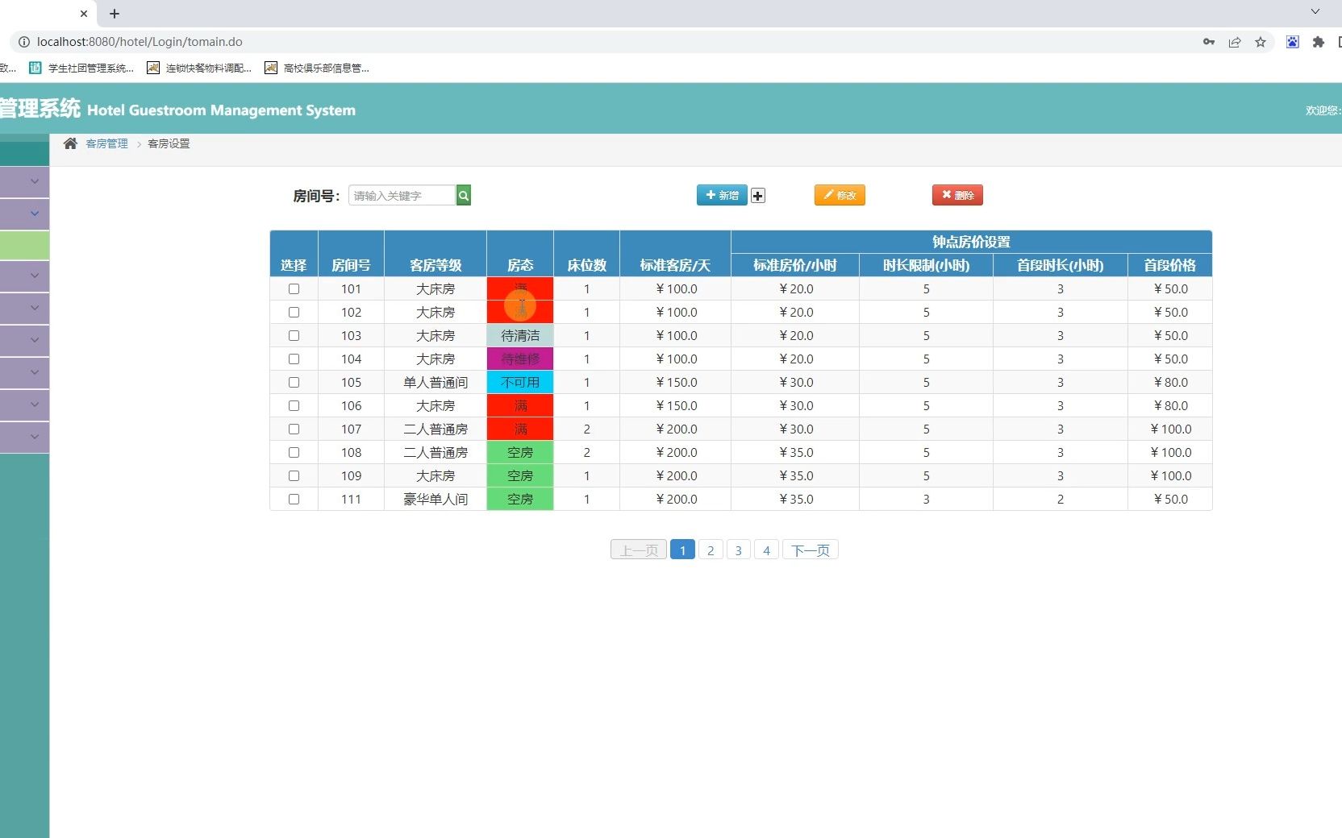Expand the sidebar chevron just below green item

(x=35, y=276)
